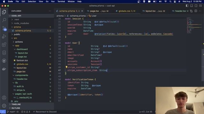Expand the TIMELINE section
The width and height of the screenshot is (204, 114).
click(31, 104)
